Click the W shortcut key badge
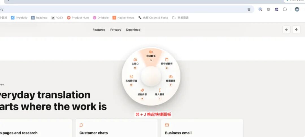 (x=131, y=85)
